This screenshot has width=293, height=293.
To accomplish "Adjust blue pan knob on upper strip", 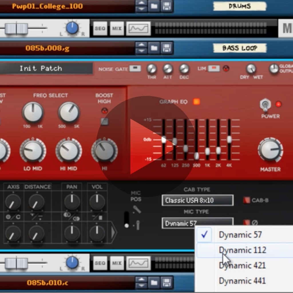I will [72, 28].
